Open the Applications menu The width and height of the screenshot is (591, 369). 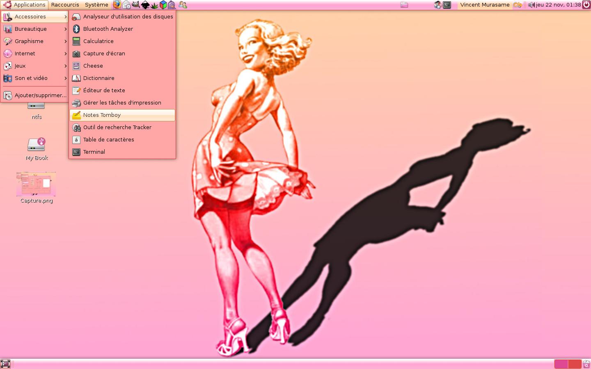click(25, 5)
